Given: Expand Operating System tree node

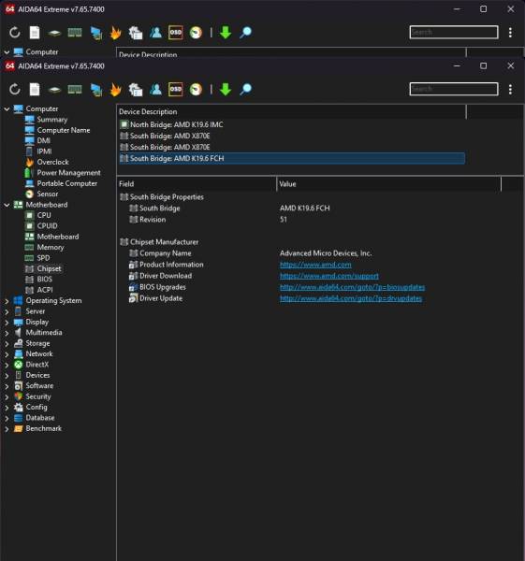Looking at the screenshot, I should pyautogui.click(x=7, y=301).
